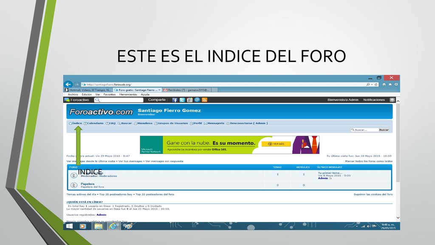Share via the Twitter icon
The height and width of the screenshot is (245, 435).
(x=182, y=100)
